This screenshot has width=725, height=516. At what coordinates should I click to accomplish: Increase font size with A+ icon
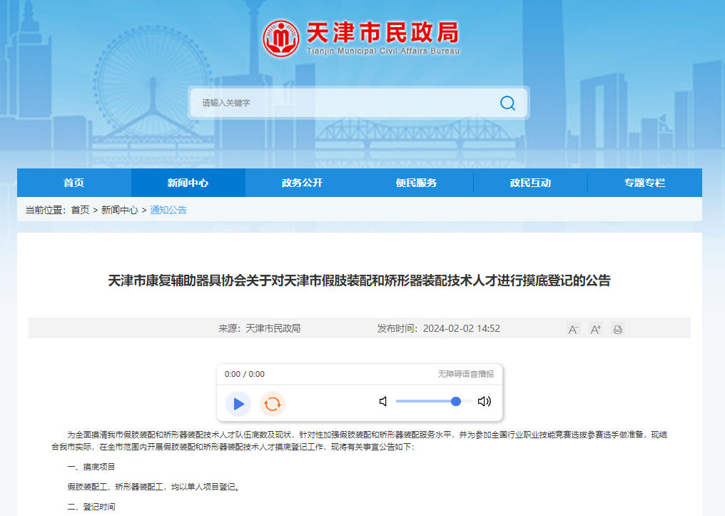(x=595, y=329)
